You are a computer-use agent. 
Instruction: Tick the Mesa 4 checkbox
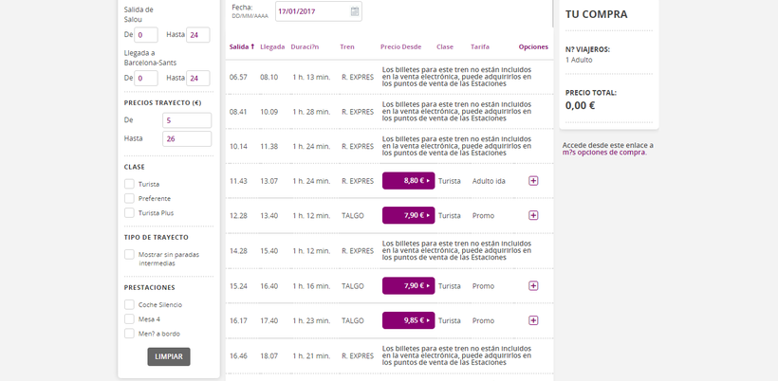[x=129, y=318]
